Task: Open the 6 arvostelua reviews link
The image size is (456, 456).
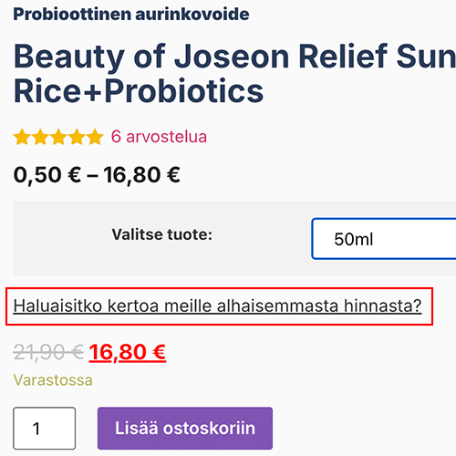Action: click(159, 137)
